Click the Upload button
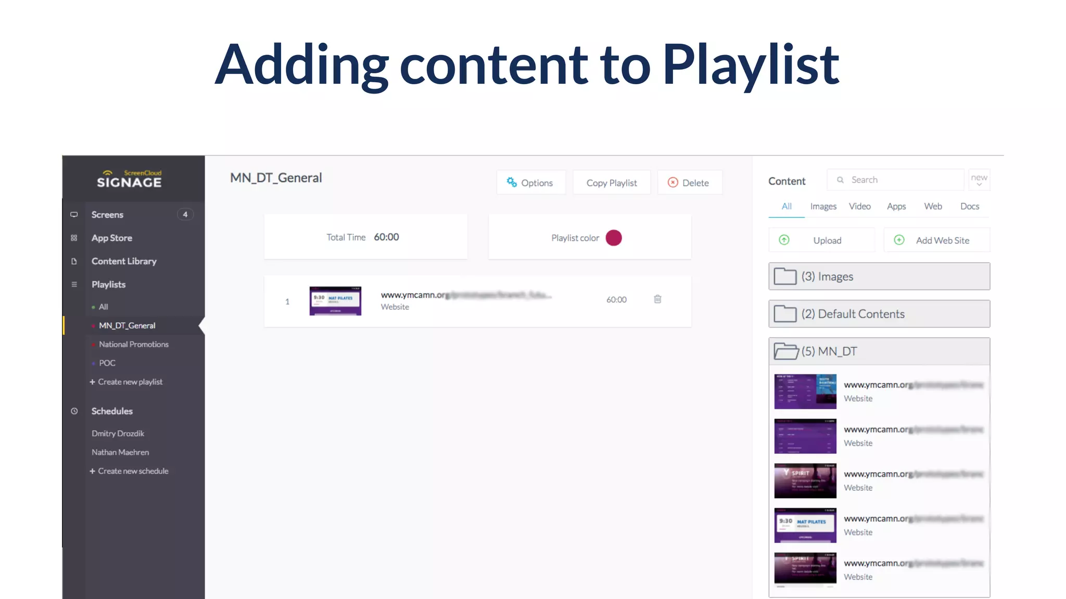 (821, 240)
